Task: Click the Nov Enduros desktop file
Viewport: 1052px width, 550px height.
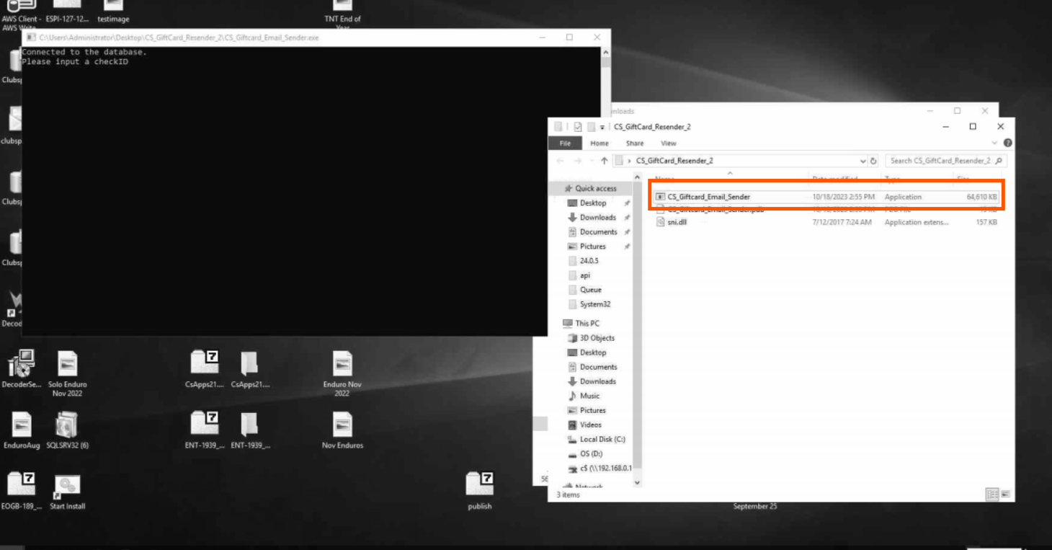Action: 342,426
